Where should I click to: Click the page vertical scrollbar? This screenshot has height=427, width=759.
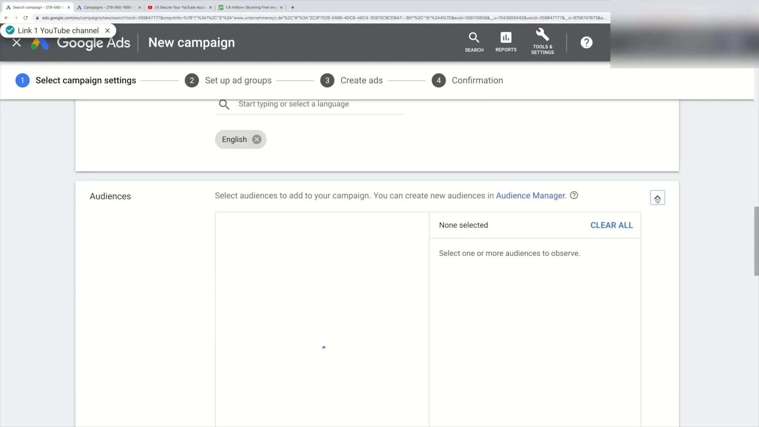point(756,241)
